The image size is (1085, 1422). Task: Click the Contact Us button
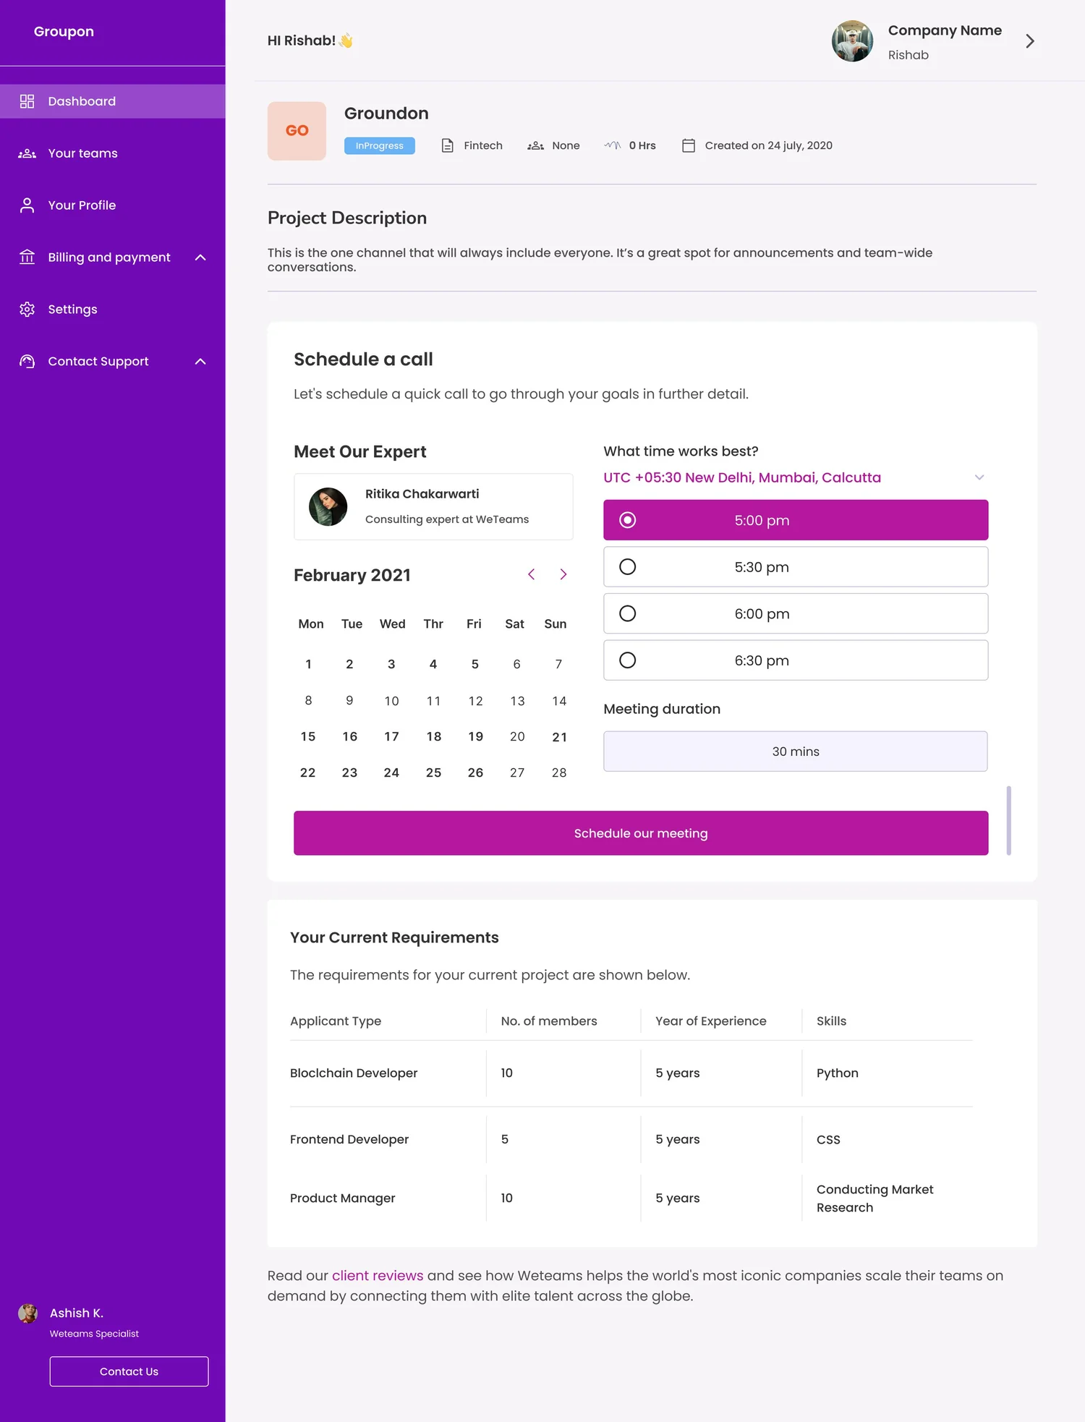coord(129,1371)
